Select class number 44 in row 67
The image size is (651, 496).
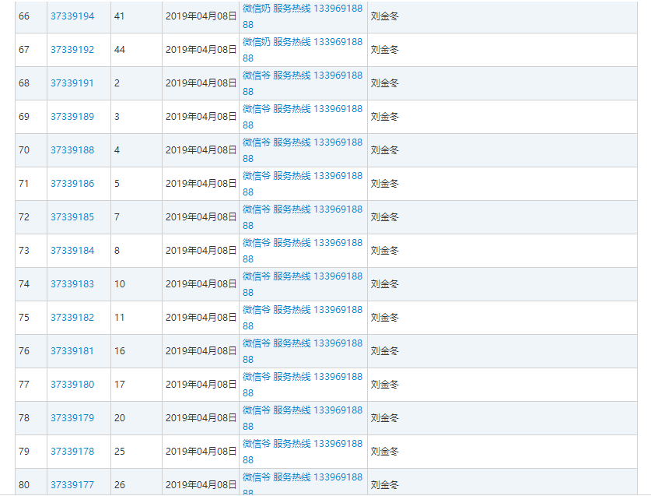[x=120, y=50]
